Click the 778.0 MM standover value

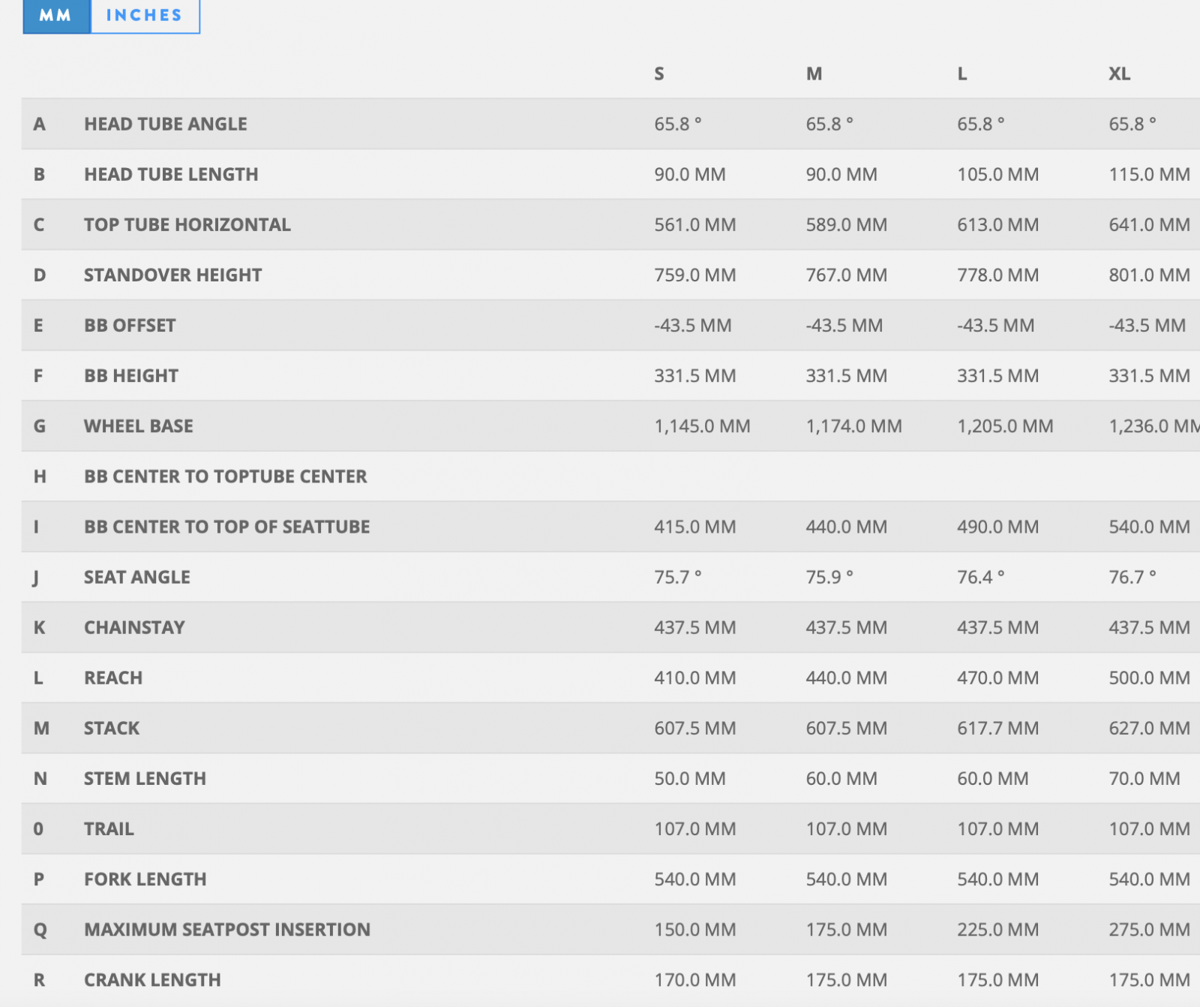[998, 275]
